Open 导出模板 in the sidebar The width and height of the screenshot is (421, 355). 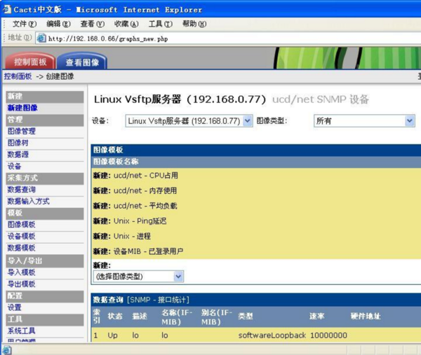click(22, 284)
